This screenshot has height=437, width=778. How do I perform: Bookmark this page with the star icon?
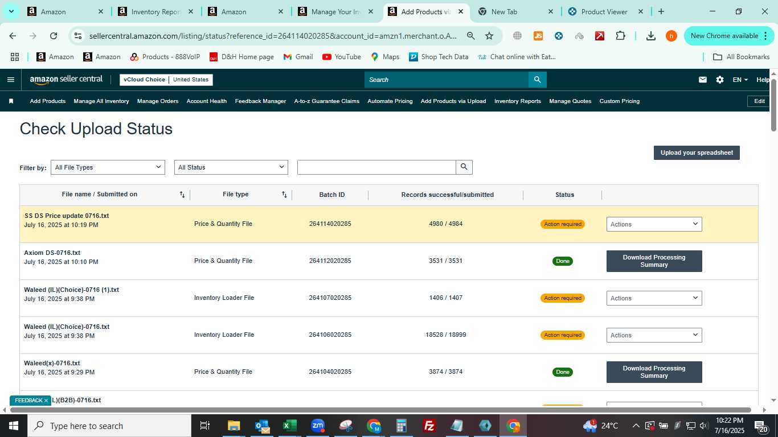coord(489,36)
